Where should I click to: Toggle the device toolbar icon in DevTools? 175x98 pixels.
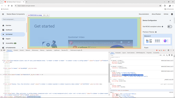coord(4,50)
